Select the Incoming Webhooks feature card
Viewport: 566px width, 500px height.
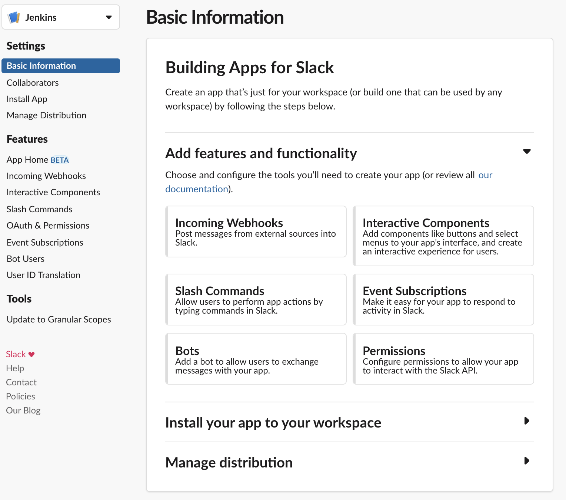[x=256, y=232]
